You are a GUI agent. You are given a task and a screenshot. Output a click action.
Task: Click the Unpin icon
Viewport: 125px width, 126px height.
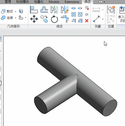point(87,8)
